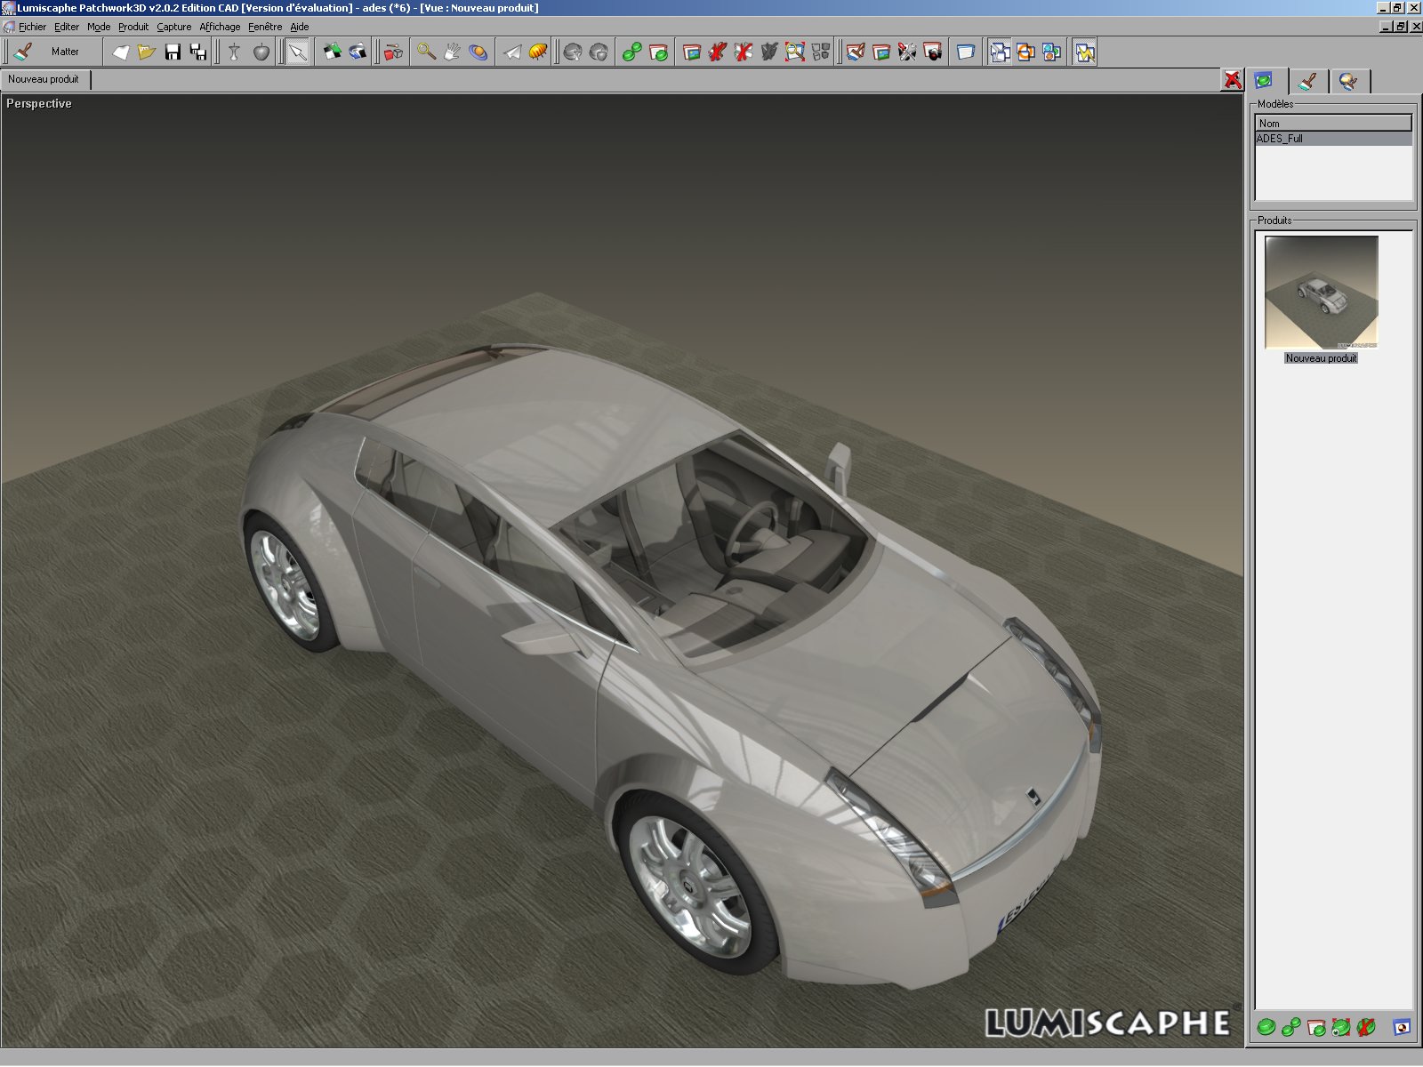This screenshot has width=1423, height=1067.
Task: Select the Nouveau produit car thumbnail
Action: [x=1322, y=292]
